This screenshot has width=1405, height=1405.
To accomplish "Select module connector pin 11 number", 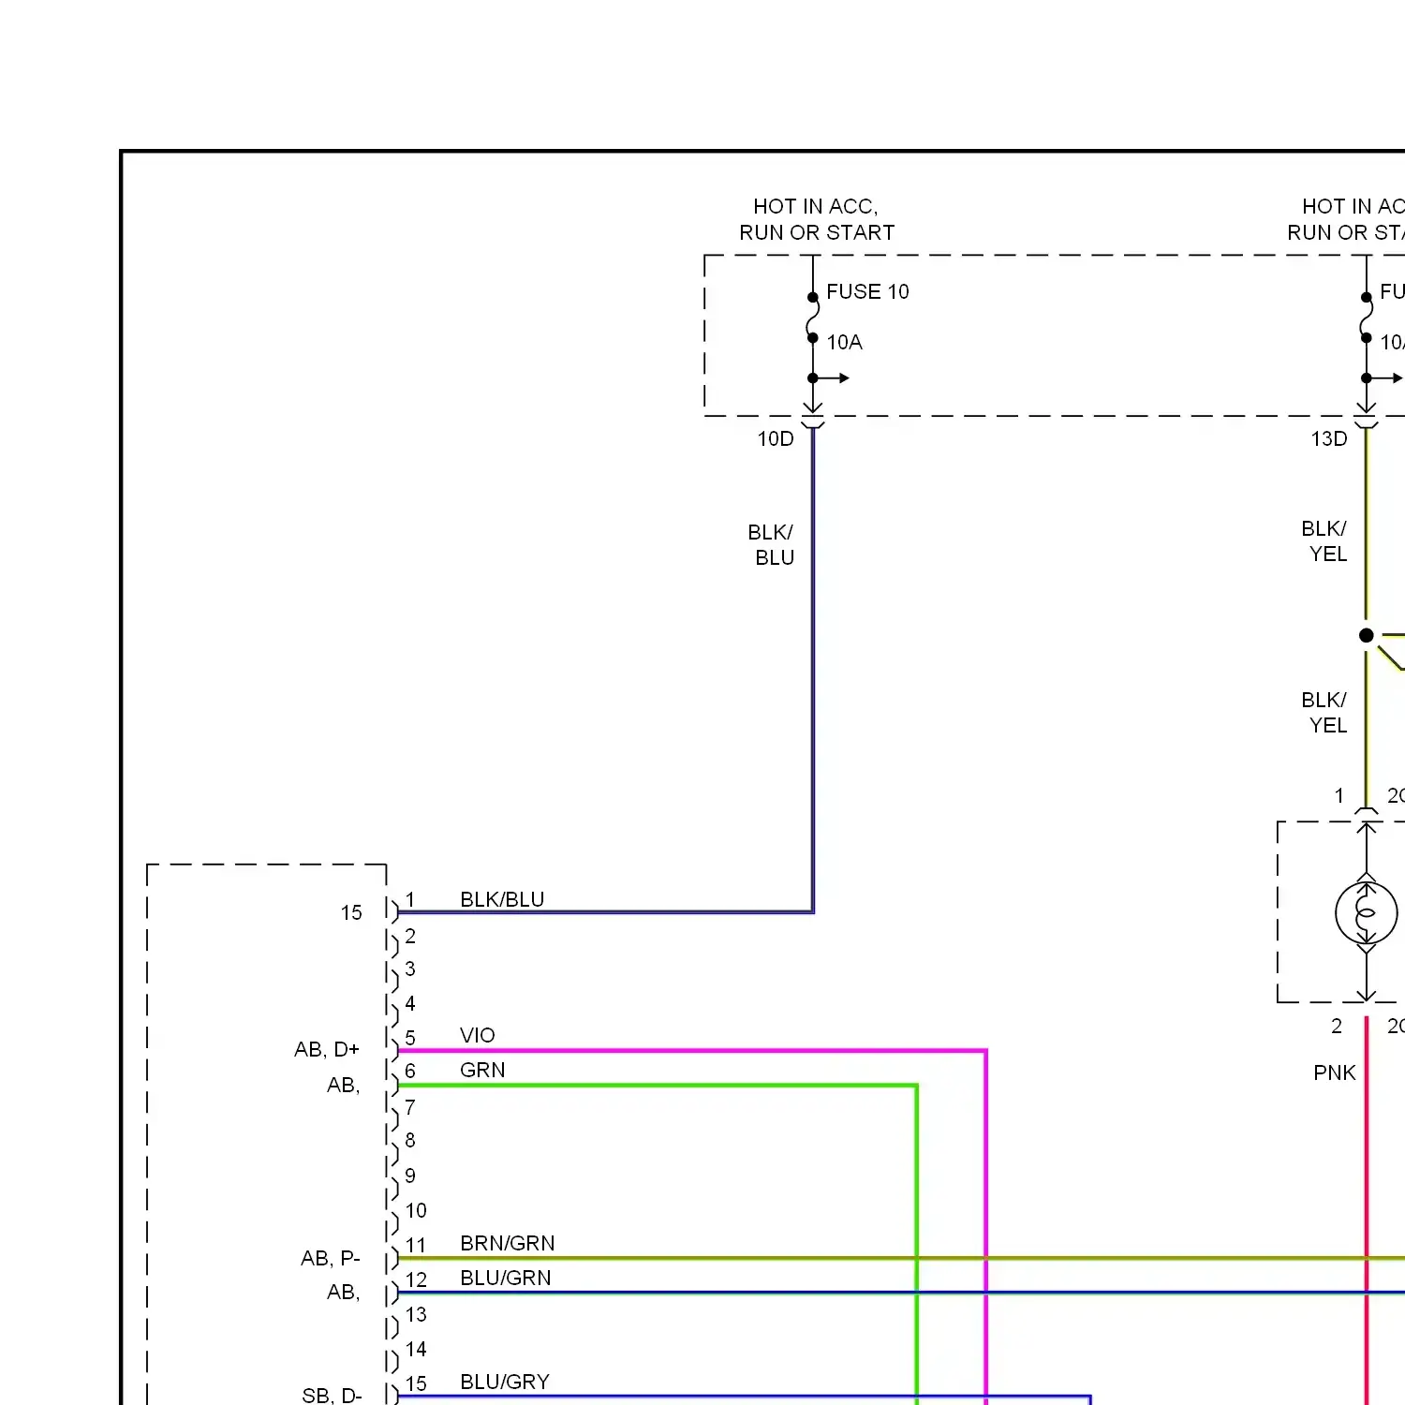I will [416, 1245].
